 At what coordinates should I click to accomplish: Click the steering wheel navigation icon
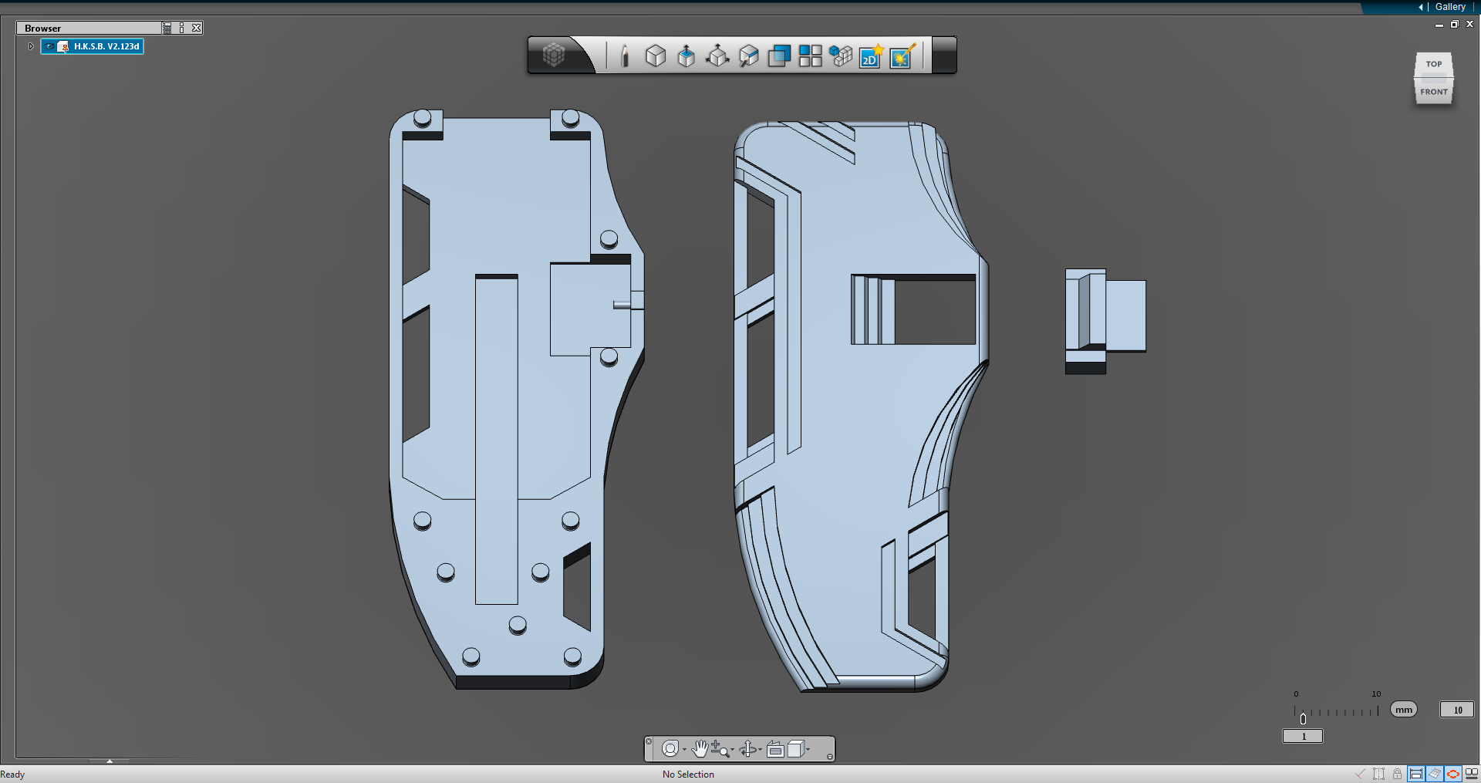pyautogui.click(x=670, y=748)
